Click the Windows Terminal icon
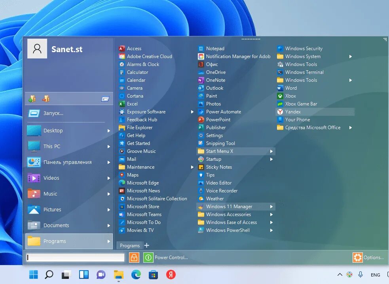 pos(280,72)
